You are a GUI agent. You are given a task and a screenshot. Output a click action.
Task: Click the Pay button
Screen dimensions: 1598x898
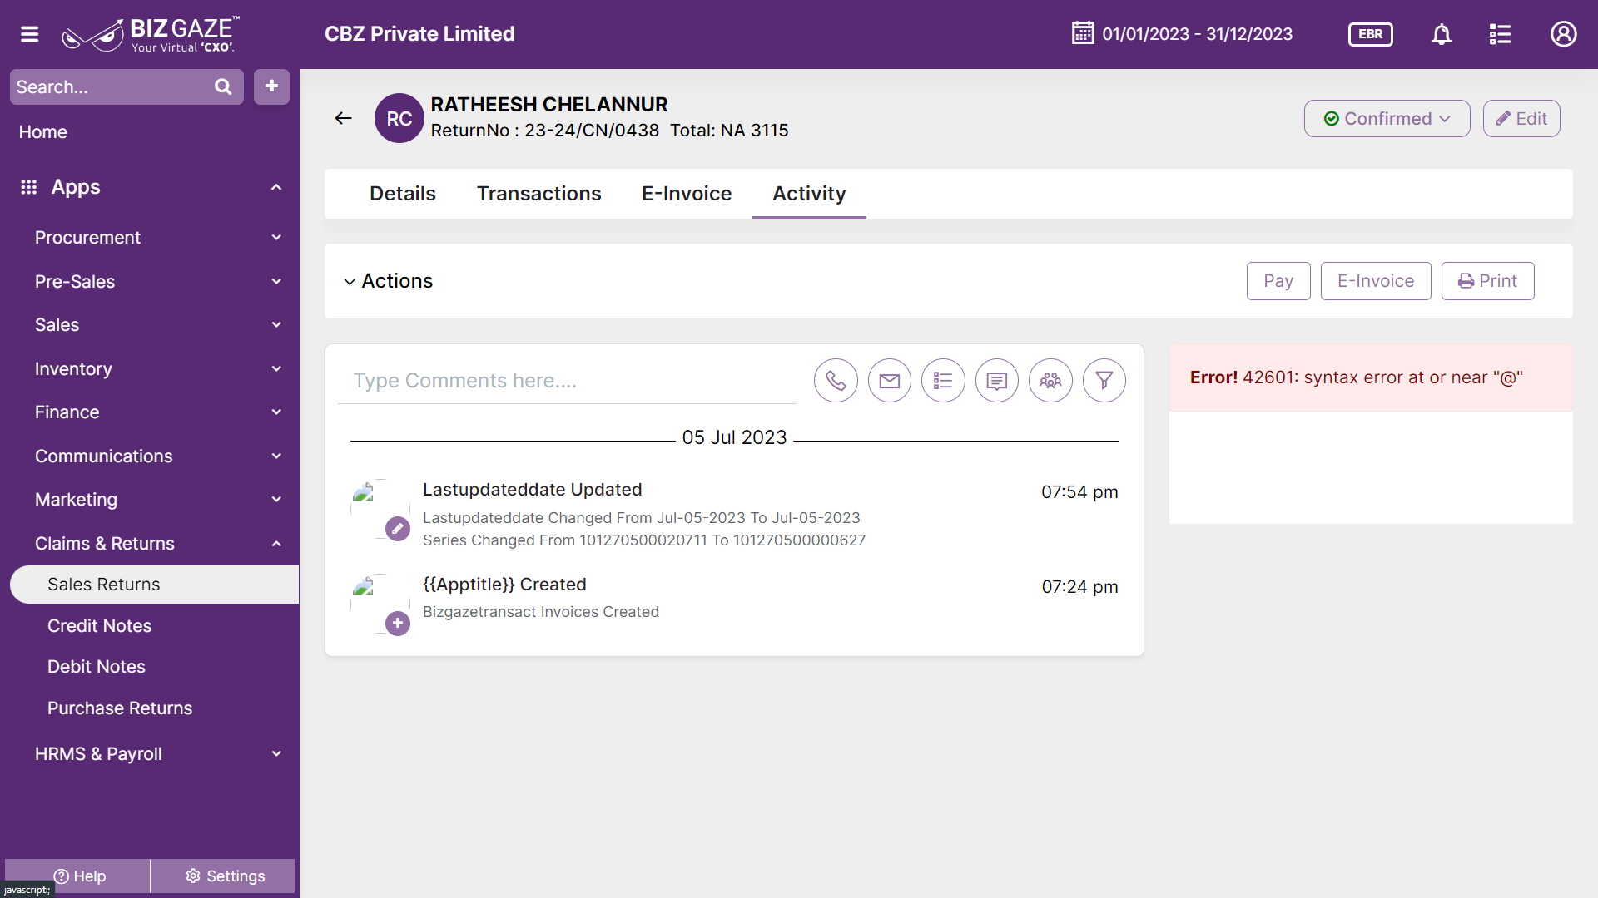[1278, 281]
